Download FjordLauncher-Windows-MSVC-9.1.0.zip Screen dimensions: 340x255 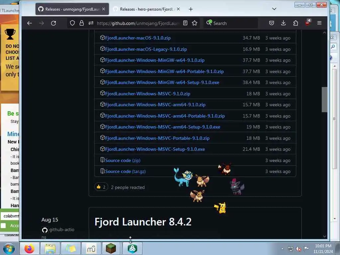coord(148,94)
